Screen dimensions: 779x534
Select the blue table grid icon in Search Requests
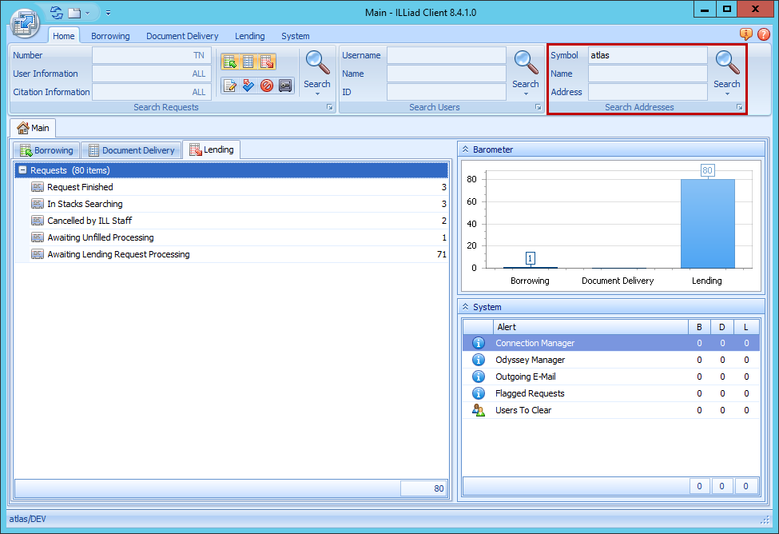tap(248, 61)
